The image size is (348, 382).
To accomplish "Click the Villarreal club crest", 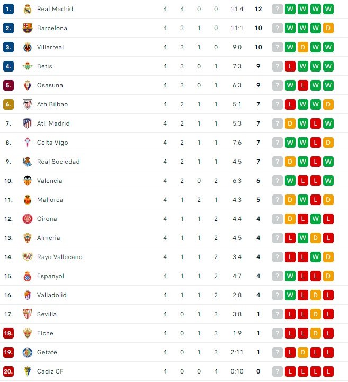I will 27,47.
